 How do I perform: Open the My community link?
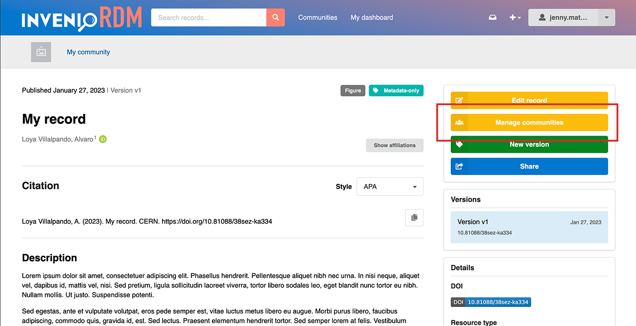pyautogui.click(x=88, y=52)
